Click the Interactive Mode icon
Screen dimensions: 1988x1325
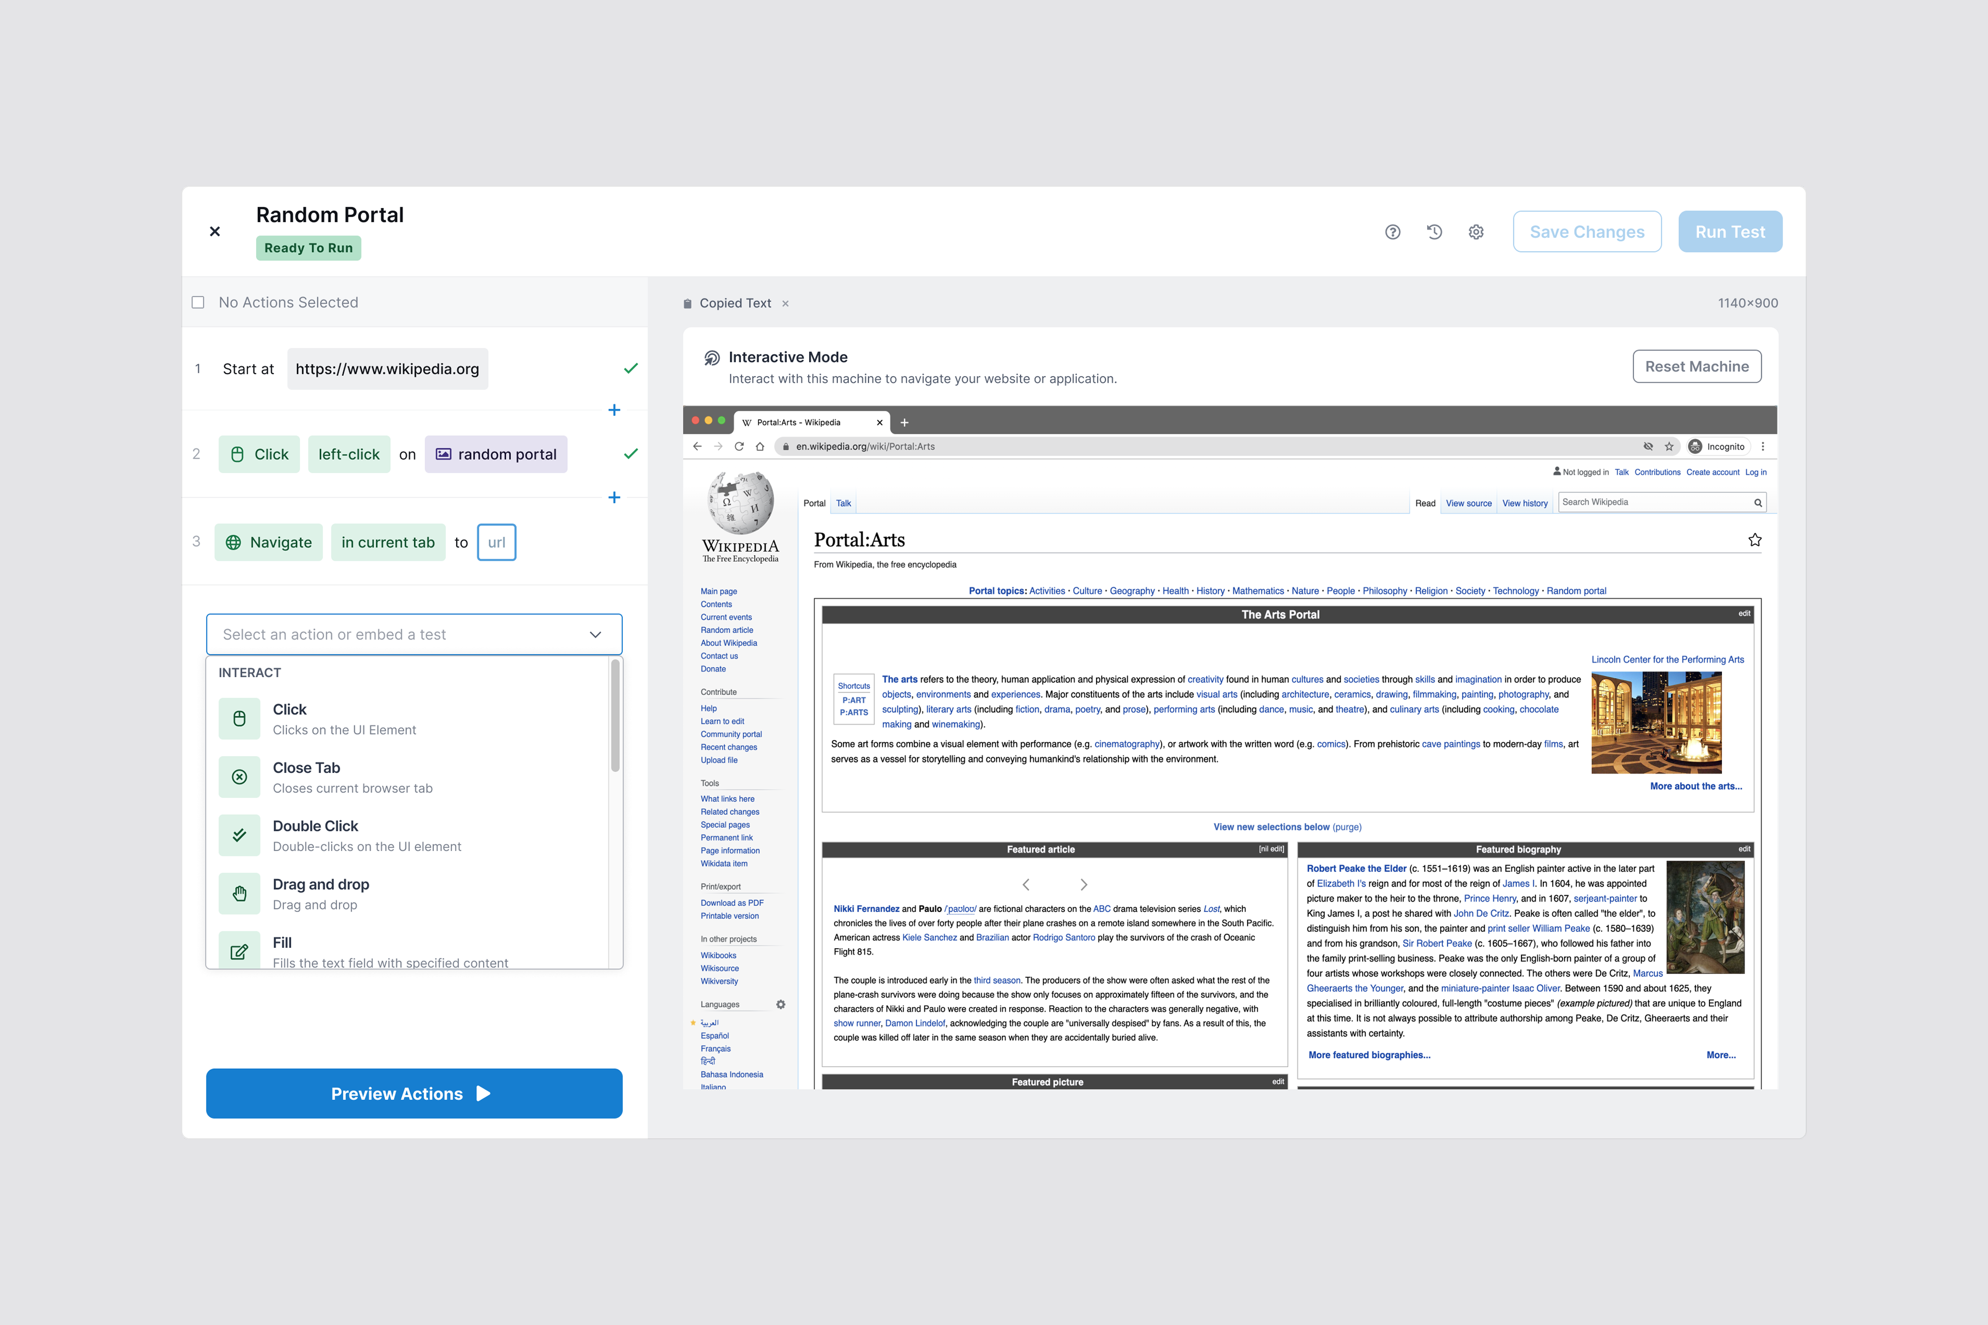pos(711,357)
